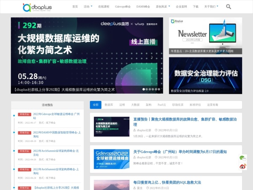Click the 活动预告 panel header
Image resolution: width=253 pixels, height=190 pixels.
tap(47, 105)
